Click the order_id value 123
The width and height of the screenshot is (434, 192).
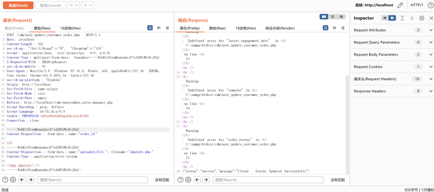pos(9,143)
